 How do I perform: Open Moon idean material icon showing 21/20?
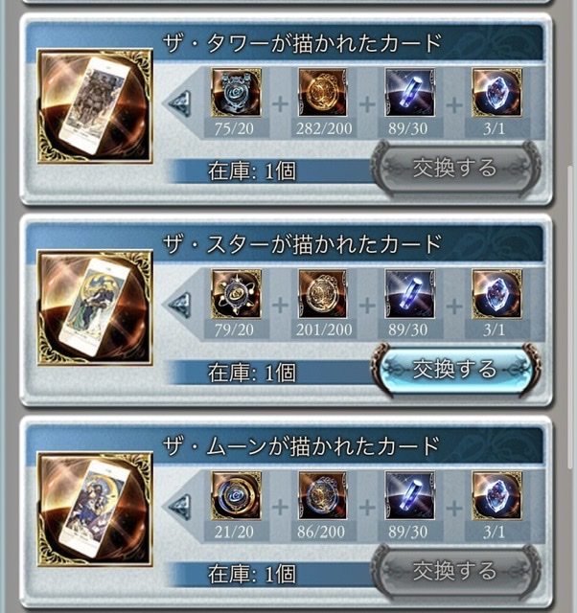point(237,496)
